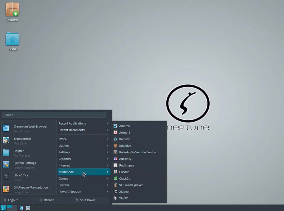Expand the Office category
The image size is (284, 211).
tap(84, 139)
